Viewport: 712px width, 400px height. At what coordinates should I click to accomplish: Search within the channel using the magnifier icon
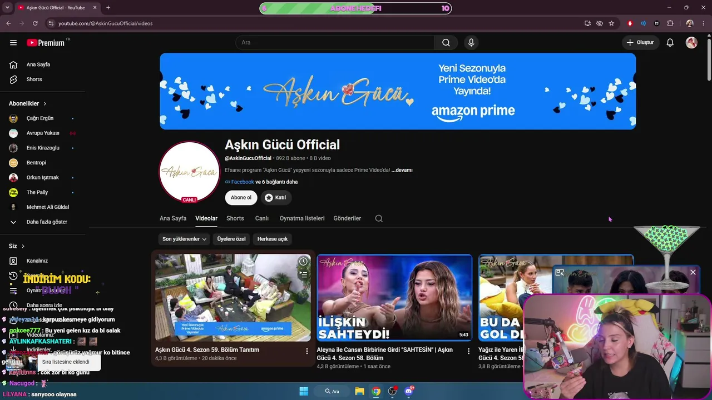tap(379, 218)
